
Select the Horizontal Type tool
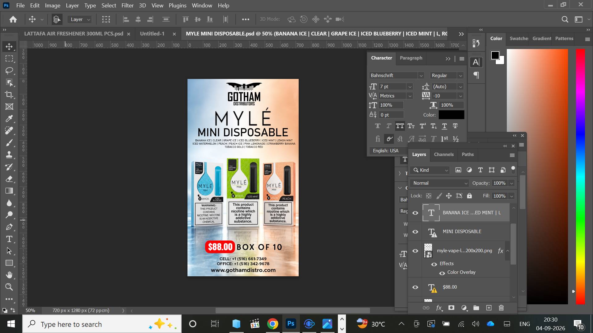click(9, 239)
